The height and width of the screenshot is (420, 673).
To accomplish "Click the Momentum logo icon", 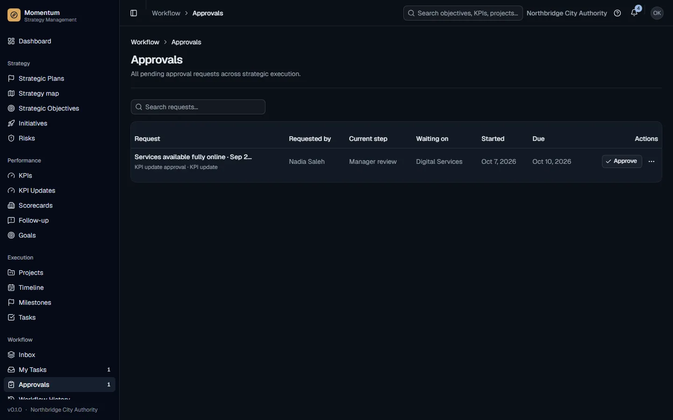I will click(14, 15).
